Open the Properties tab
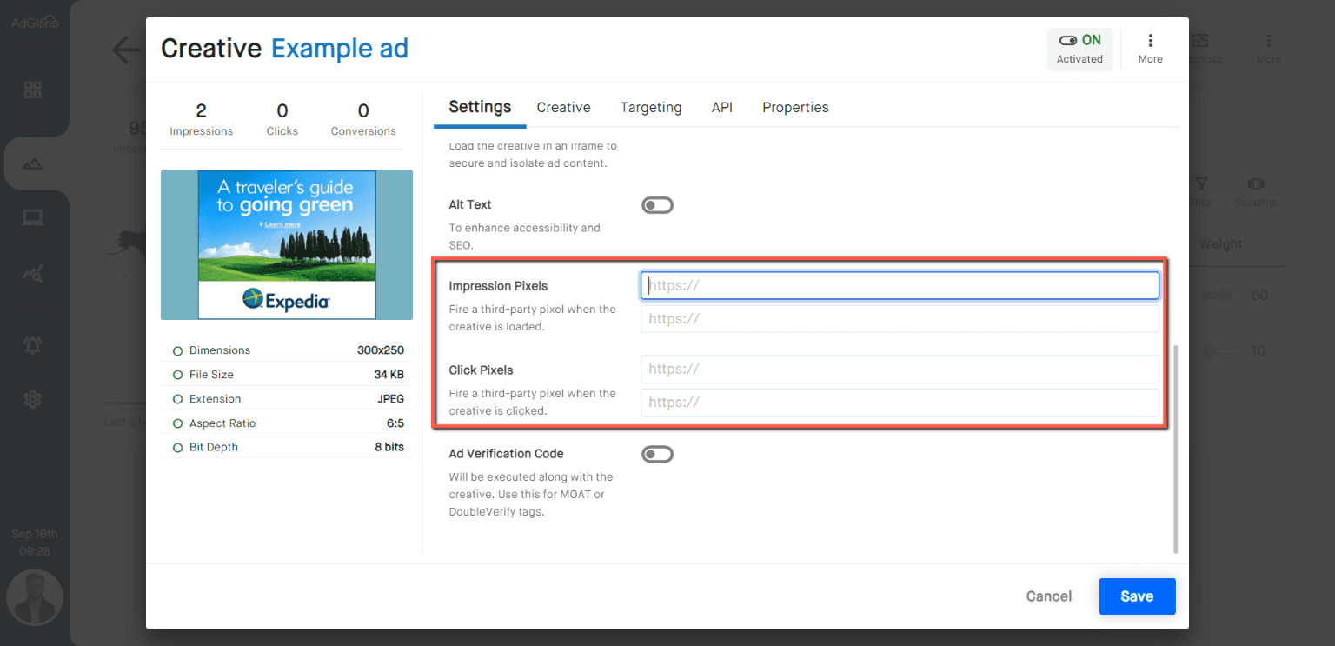Viewport: 1335px width, 646px height. (795, 107)
